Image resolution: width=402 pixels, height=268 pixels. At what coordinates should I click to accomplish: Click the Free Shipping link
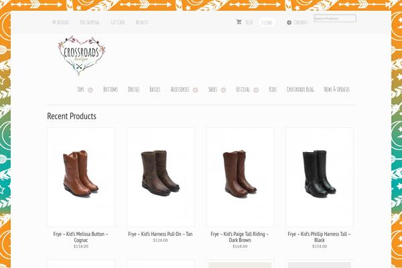tap(90, 22)
